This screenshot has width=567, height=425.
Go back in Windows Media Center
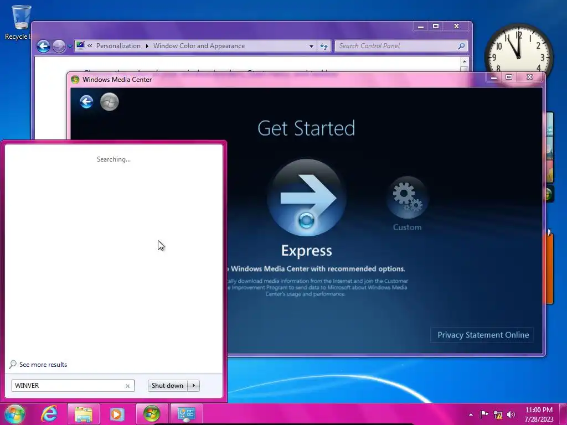point(86,102)
